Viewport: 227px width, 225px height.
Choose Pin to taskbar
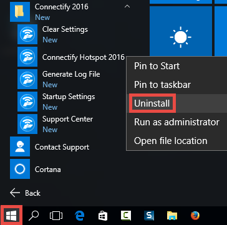162,85
